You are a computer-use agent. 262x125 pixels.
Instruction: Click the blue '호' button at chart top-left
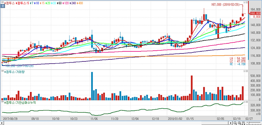(3, 6)
